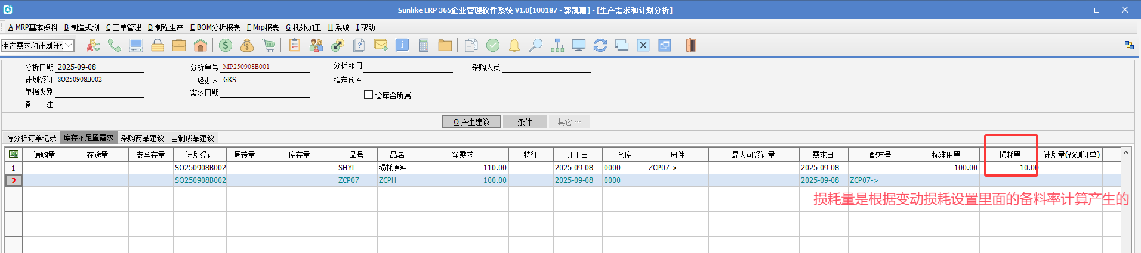Select row 2 header in the grid

click(x=13, y=180)
